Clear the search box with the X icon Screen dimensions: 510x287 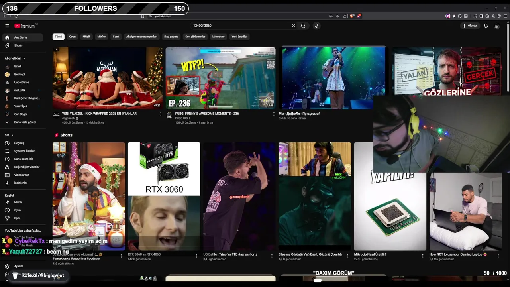tap(294, 26)
